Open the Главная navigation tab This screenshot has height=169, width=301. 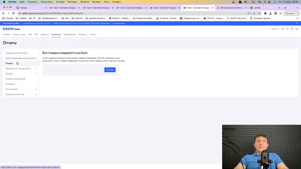pos(6,34)
